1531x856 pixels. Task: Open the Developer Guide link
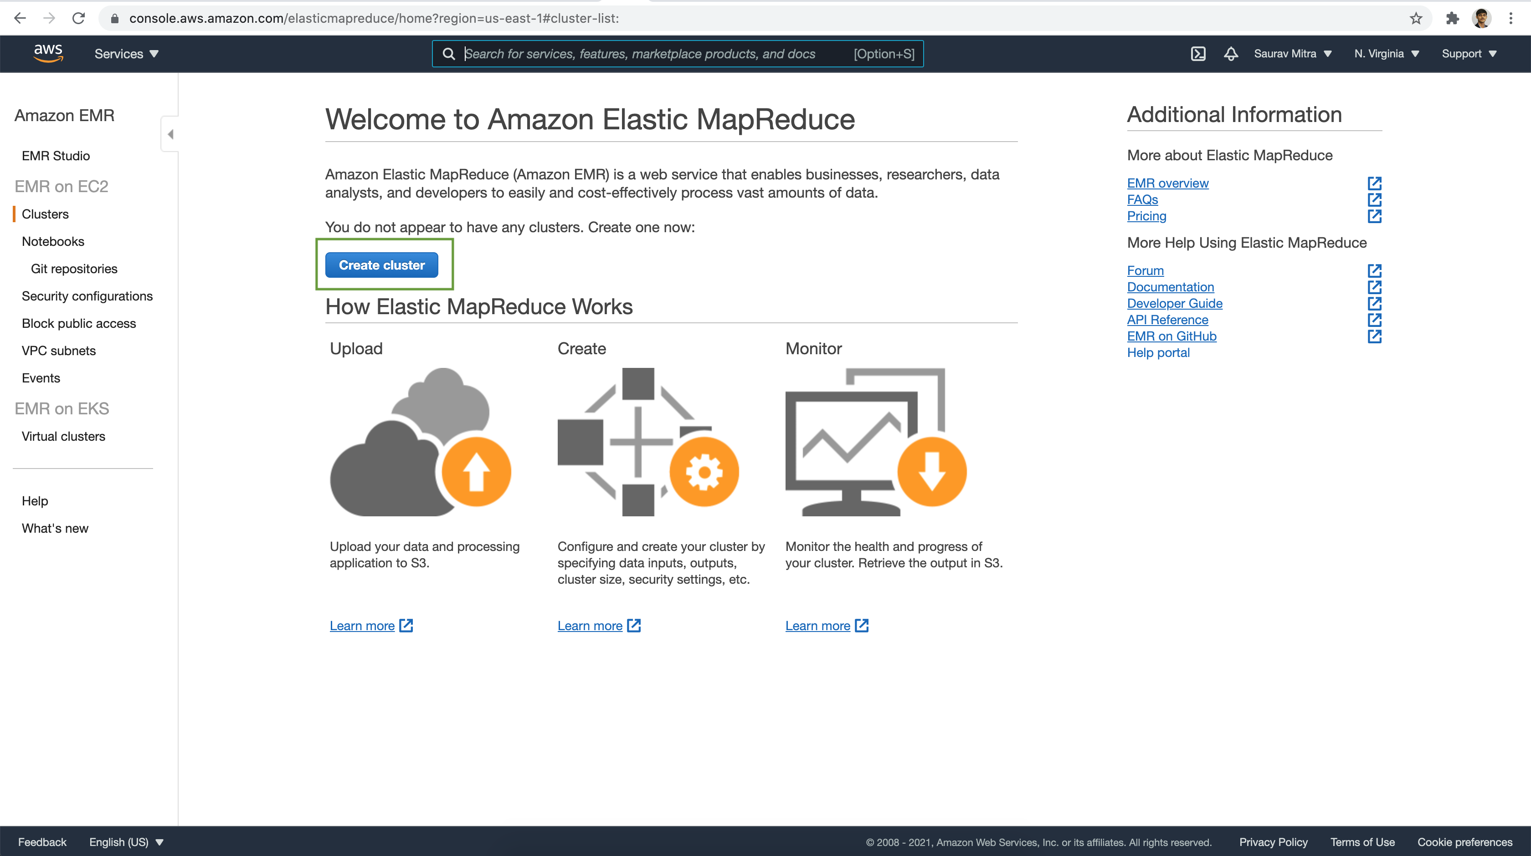[1174, 304]
